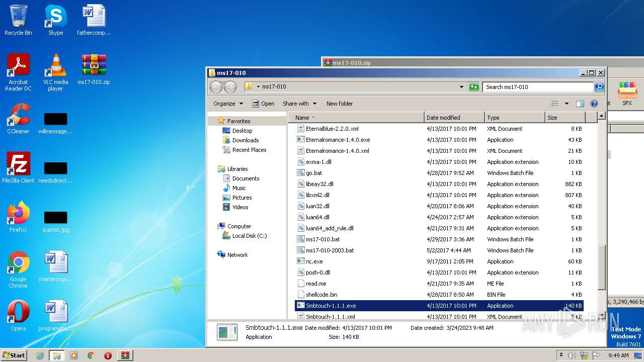Viewport: 644px width, 362px height.
Task: Open Explorer help question-mark icon
Action: (594, 104)
